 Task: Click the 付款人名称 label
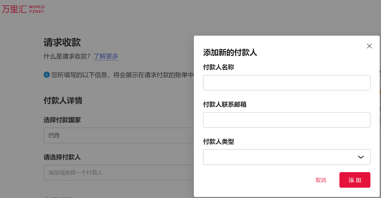[219, 67]
